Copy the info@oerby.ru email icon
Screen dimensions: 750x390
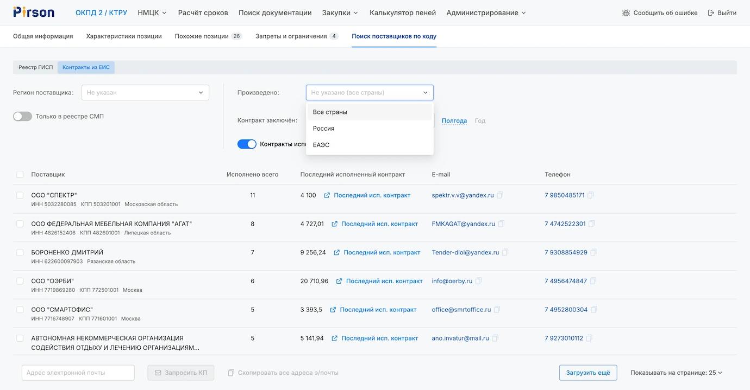[x=478, y=281]
